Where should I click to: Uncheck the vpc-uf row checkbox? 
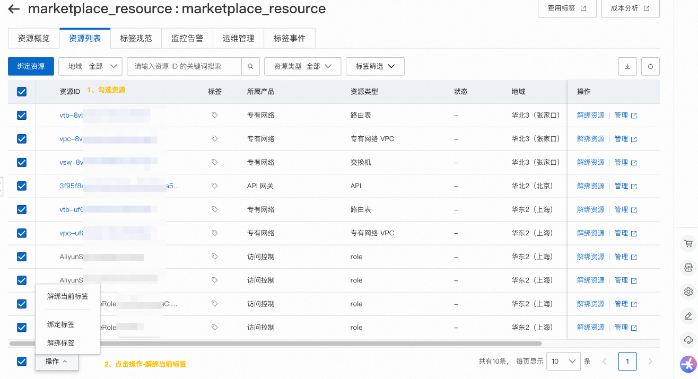(22, 233)
